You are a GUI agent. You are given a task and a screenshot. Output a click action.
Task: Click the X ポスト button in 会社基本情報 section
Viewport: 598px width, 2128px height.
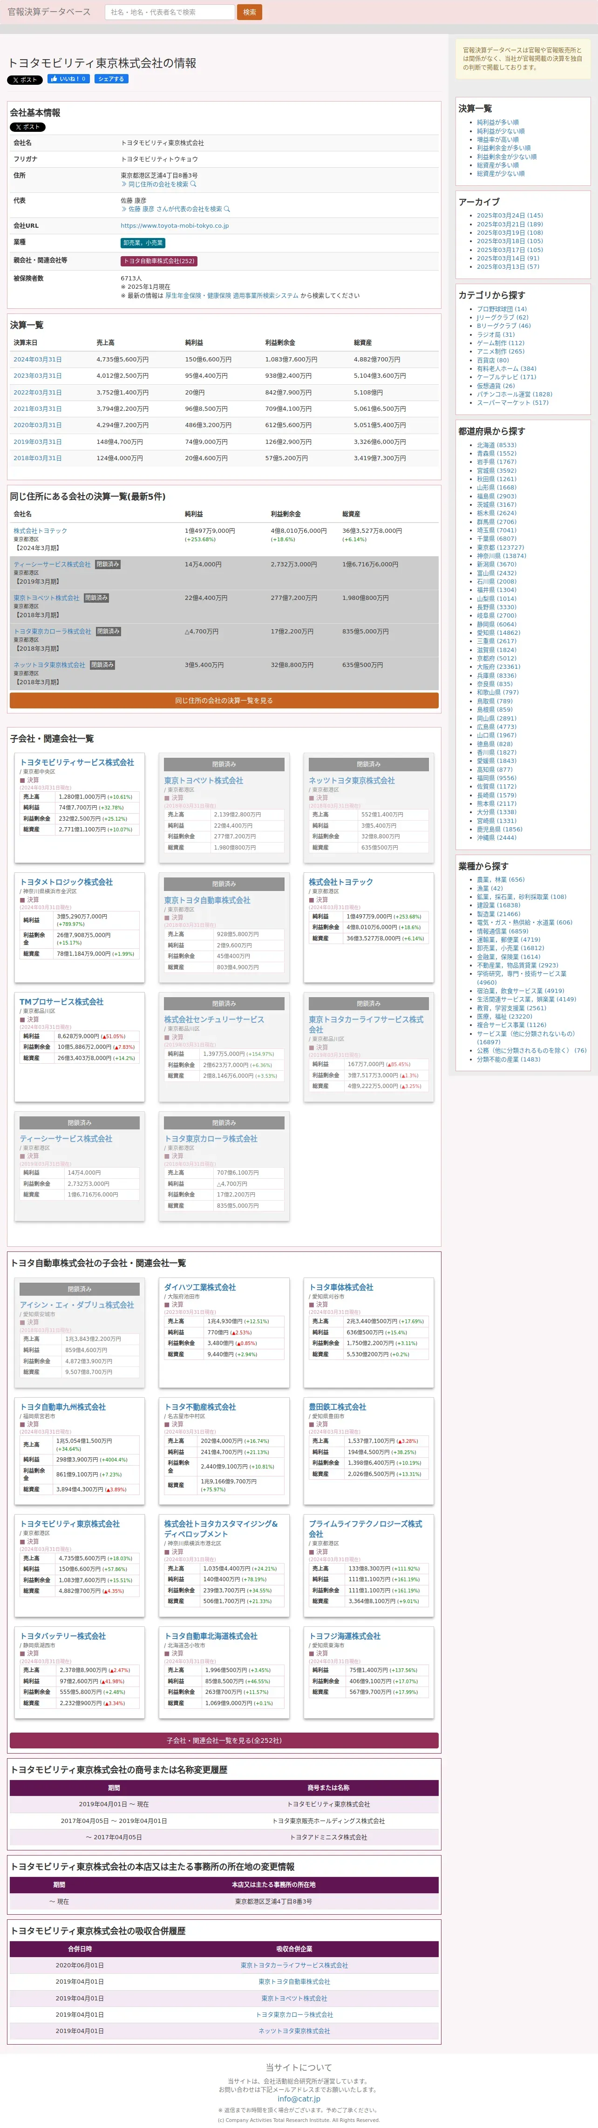[x=27, y=127]
